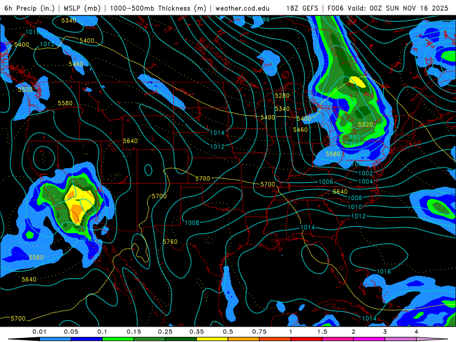
Task: Click the 'F006' forecast hour text
Action: click(x=335, y=8)
